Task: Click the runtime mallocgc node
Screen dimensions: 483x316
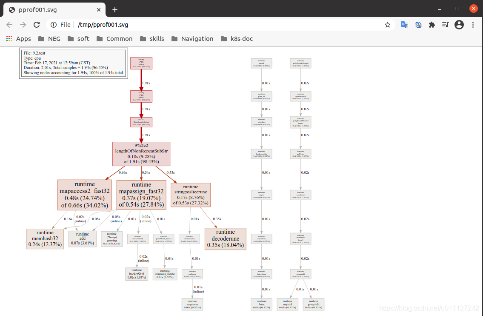Action: tap(192, 274)
